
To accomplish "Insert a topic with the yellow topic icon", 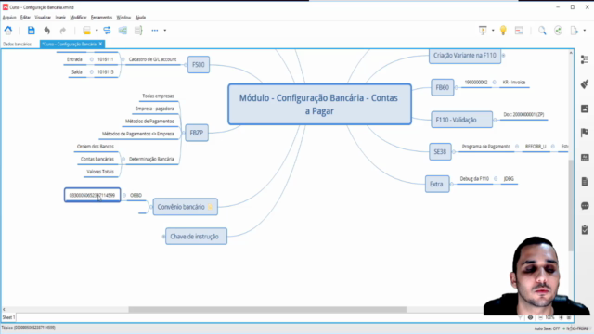I will pyautogui.click(x=86, y=31).
